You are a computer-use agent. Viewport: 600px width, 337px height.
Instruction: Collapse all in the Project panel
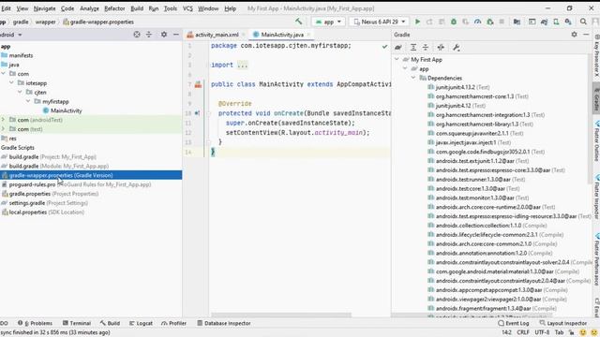coord(149,35)
